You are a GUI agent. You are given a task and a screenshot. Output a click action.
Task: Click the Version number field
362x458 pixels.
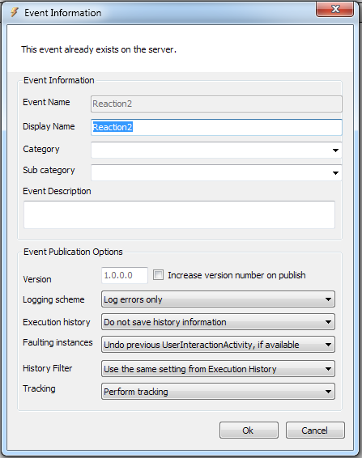click(125, 275)
